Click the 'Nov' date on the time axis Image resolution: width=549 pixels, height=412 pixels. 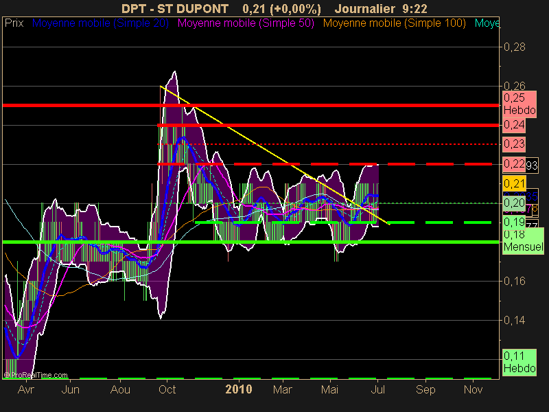tap(473, 389)
